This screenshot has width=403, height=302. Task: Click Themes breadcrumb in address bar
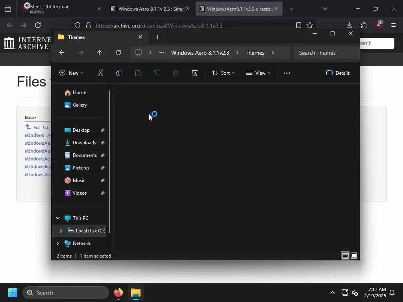point(255,53)
